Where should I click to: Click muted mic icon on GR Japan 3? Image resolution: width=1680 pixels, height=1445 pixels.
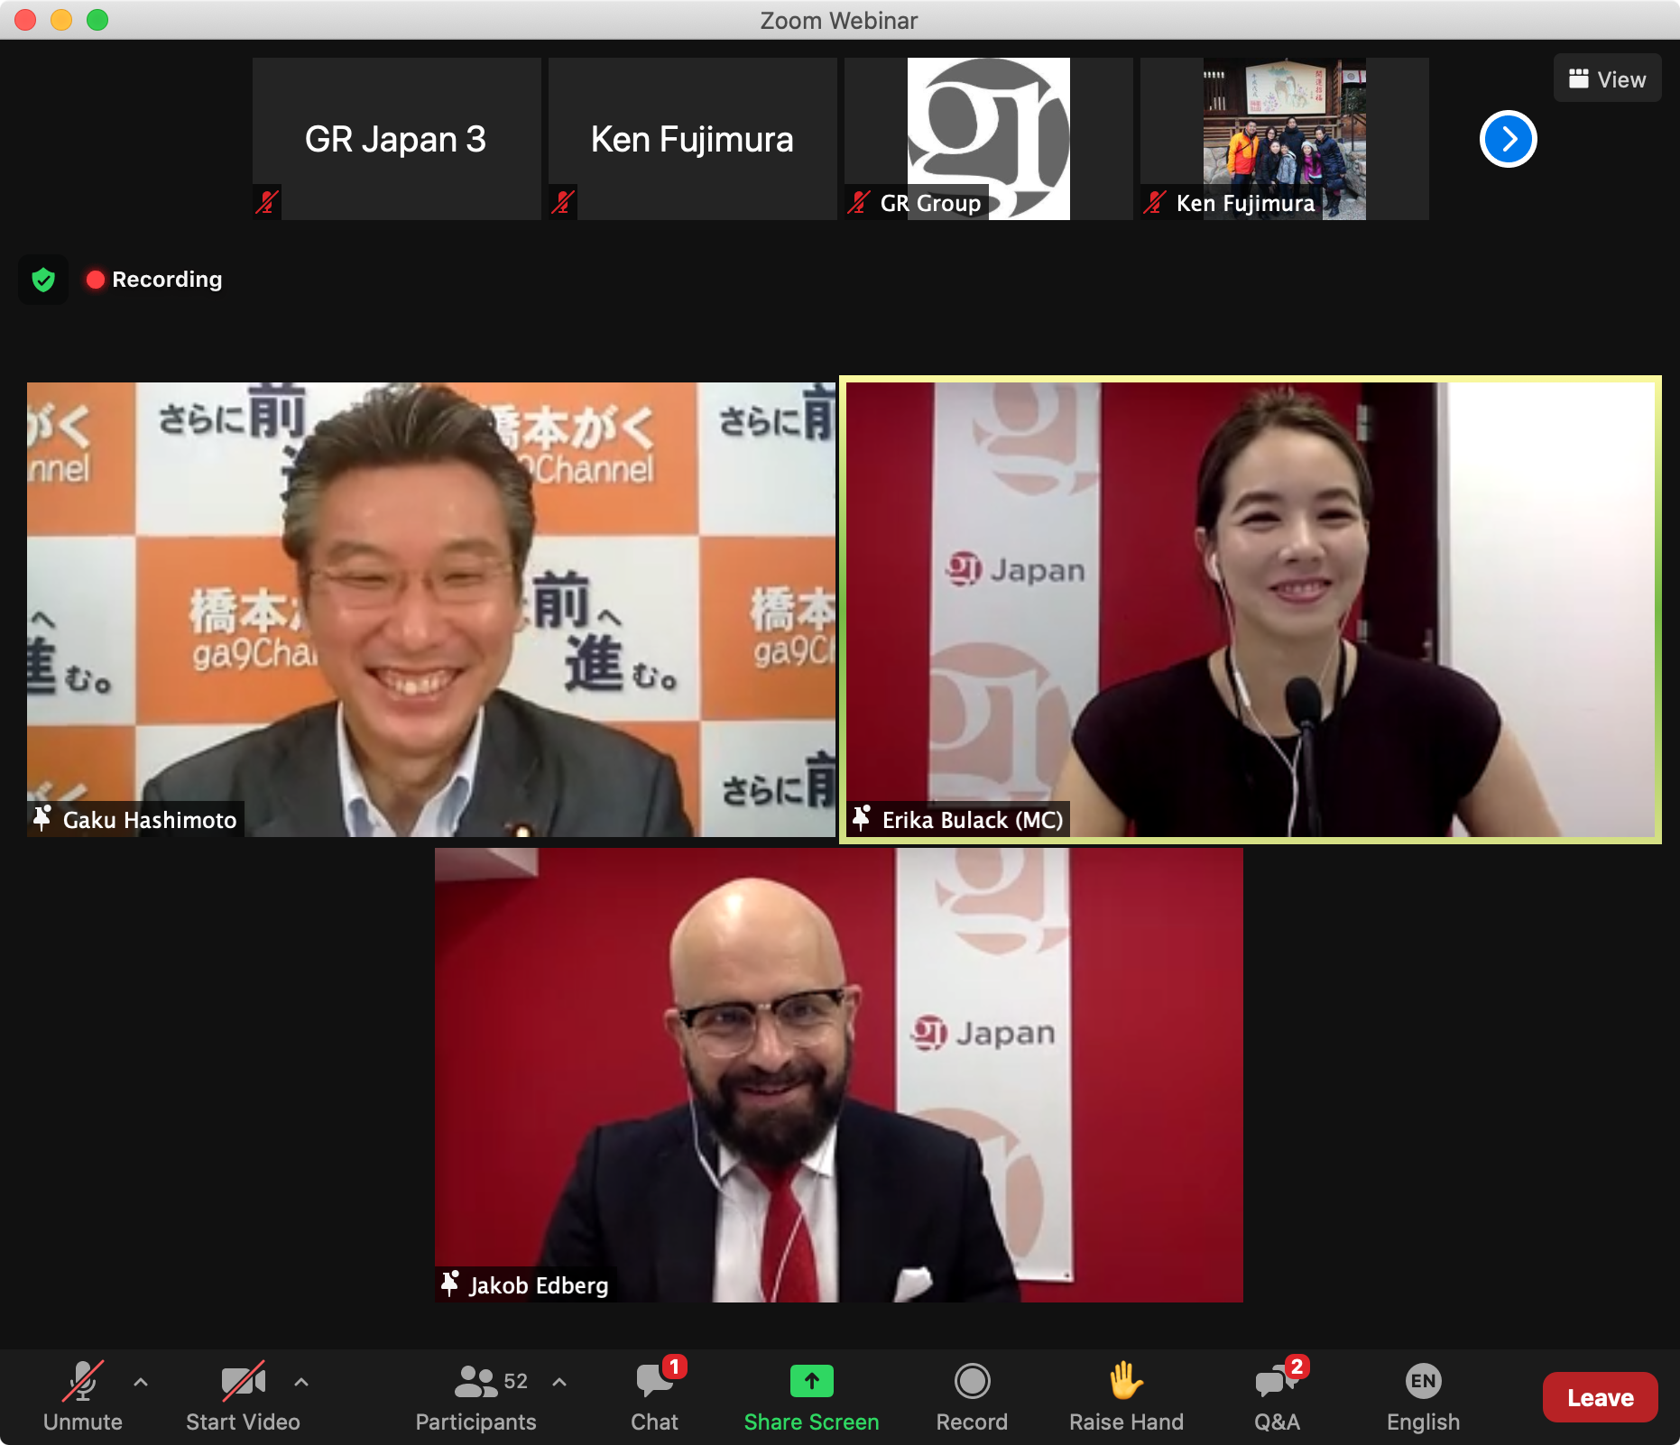click(x=267, y=203)
